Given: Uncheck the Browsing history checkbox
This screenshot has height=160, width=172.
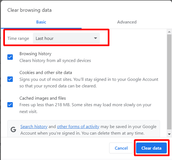Looking at the screenshot, I should coord(10,57).
